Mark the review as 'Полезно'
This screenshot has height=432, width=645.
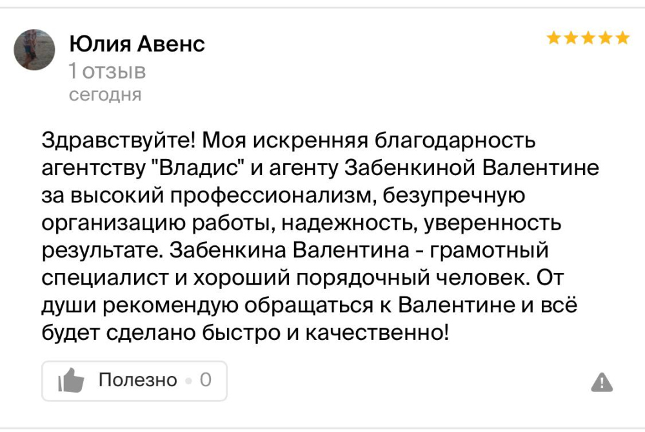134,380
